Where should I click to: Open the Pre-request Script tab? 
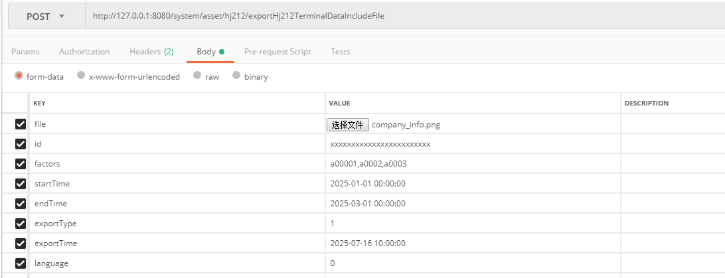coord(278,52)
